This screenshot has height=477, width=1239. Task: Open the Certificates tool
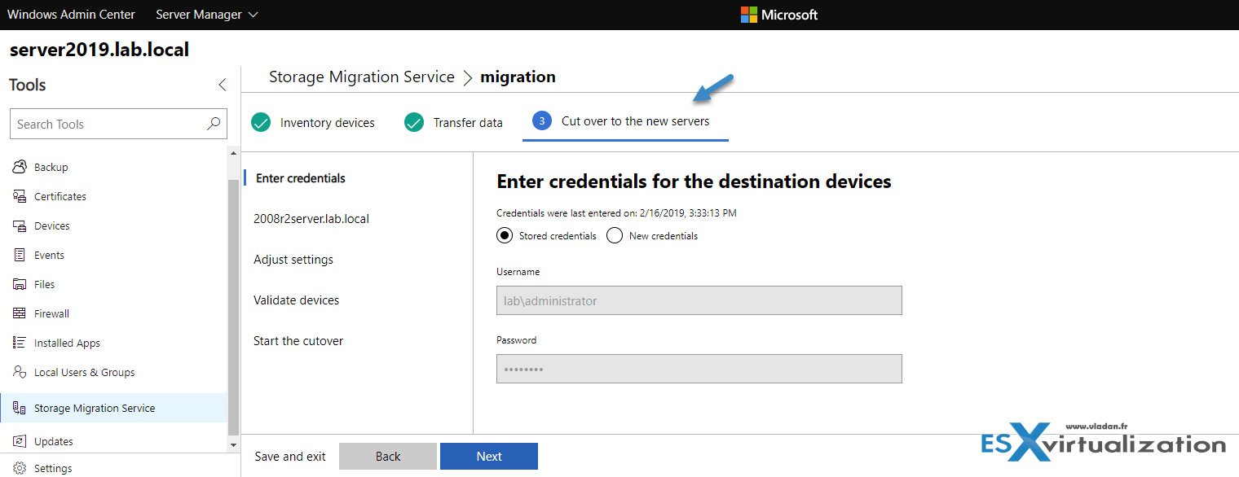pyautogui.click(x=60, y=196)
